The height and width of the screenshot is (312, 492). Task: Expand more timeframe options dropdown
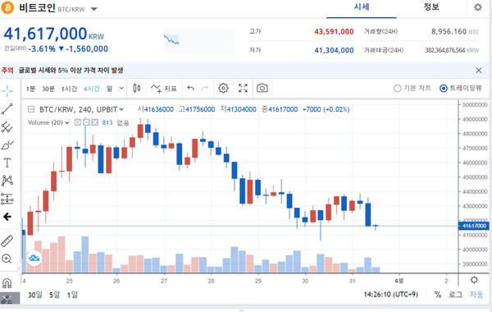pos(121,89)
